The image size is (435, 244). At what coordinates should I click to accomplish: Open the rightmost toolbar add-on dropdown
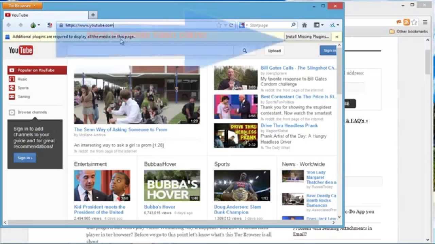coord(334,25)
